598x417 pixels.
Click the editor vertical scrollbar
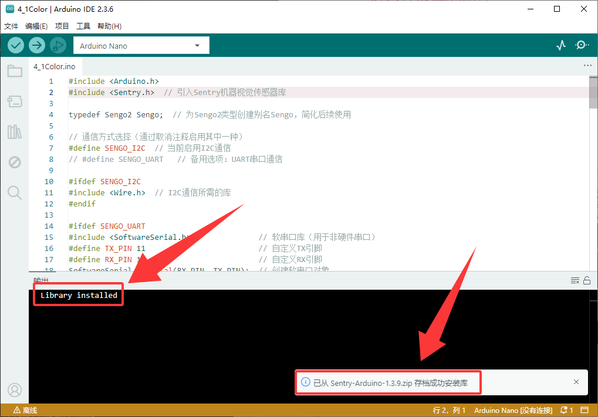[593, 92]
